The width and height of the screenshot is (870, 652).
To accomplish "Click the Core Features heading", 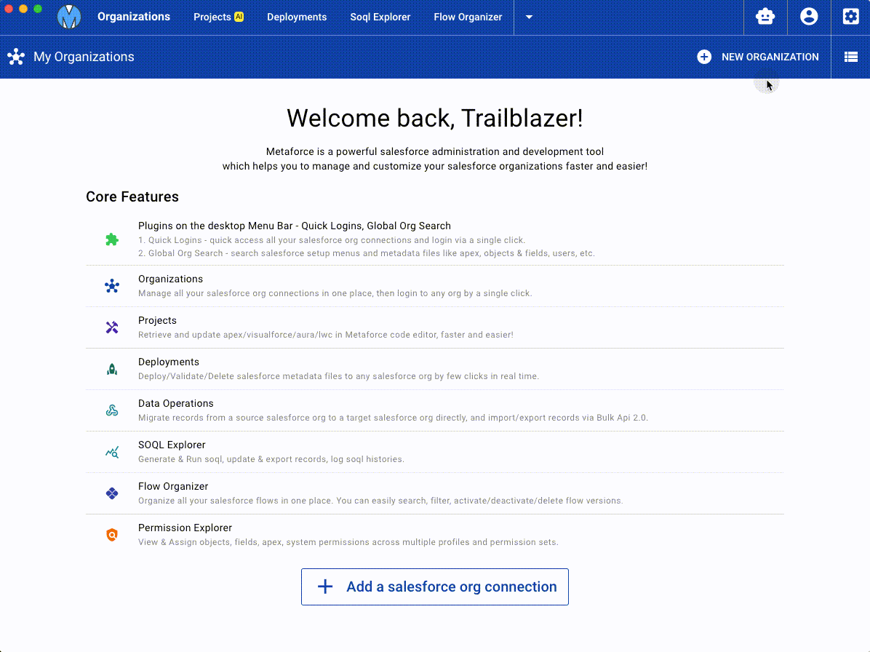I will pos(132,197).
